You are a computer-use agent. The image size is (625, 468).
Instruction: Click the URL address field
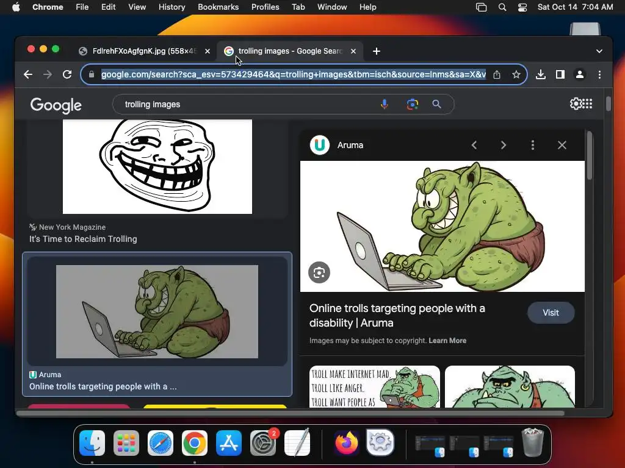(294, 74)
